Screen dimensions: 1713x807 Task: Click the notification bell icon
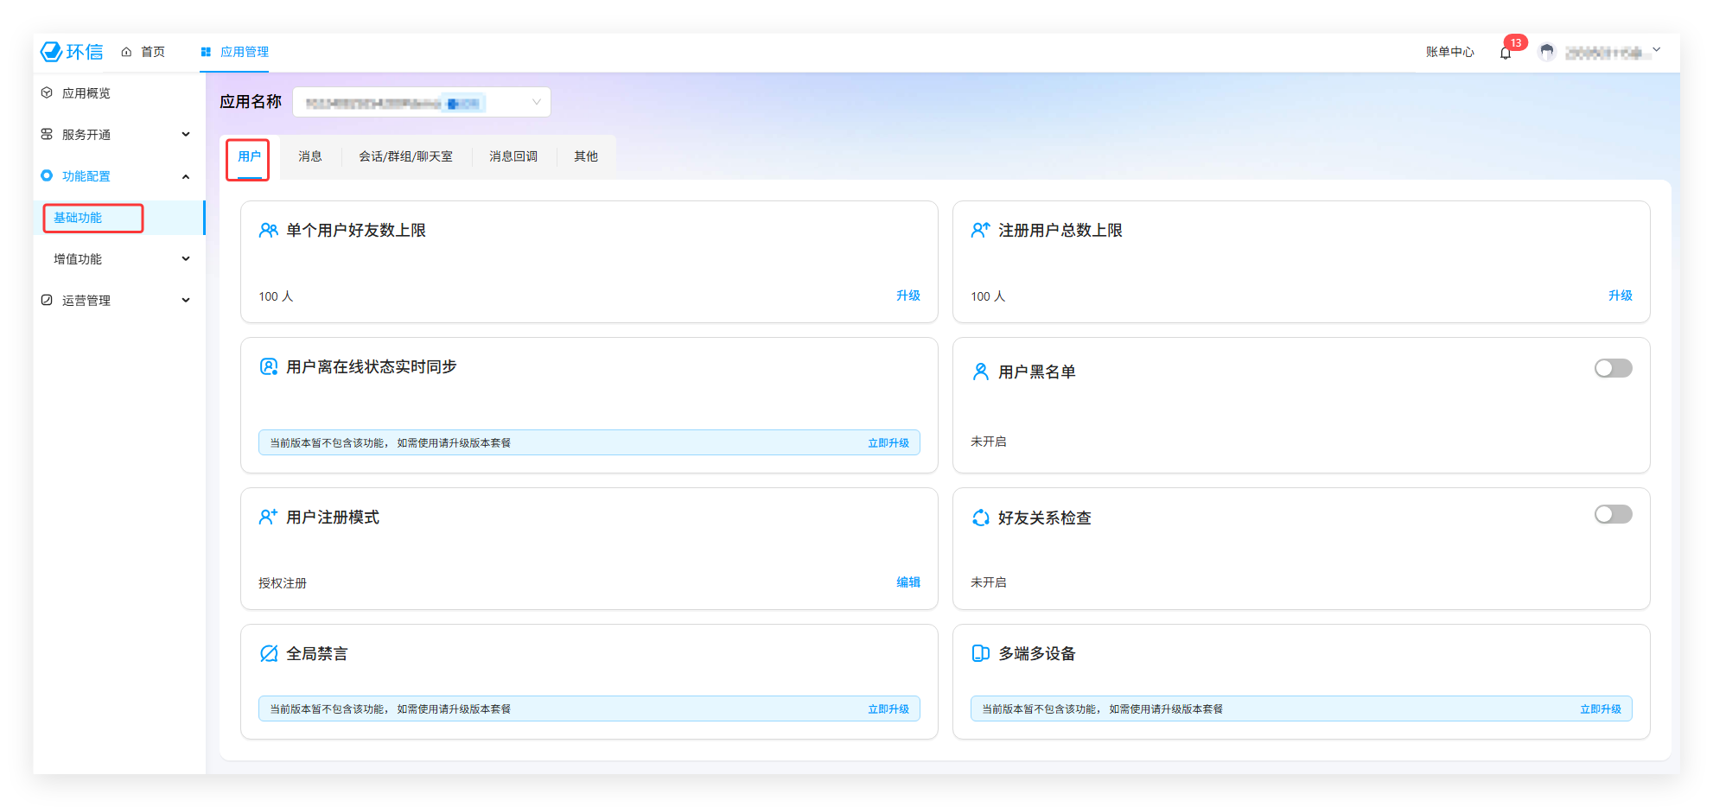pos(1506,53)
